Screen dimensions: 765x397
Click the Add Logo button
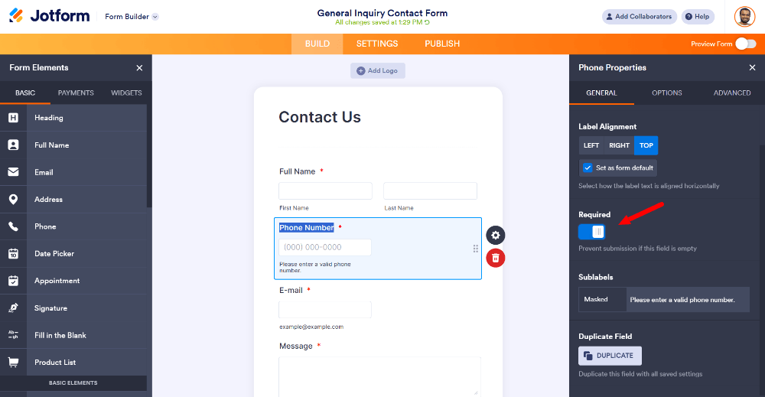coord(378,70)
